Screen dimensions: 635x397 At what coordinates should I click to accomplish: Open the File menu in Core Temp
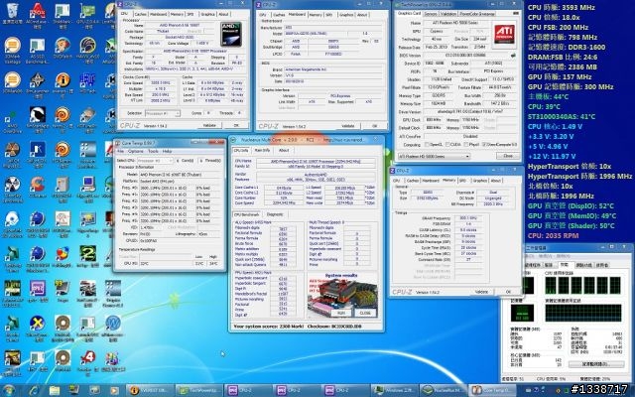120,151
